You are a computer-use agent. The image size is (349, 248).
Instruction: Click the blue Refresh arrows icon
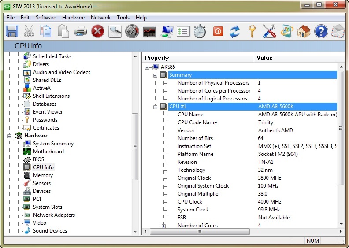[x=235, y=31]
